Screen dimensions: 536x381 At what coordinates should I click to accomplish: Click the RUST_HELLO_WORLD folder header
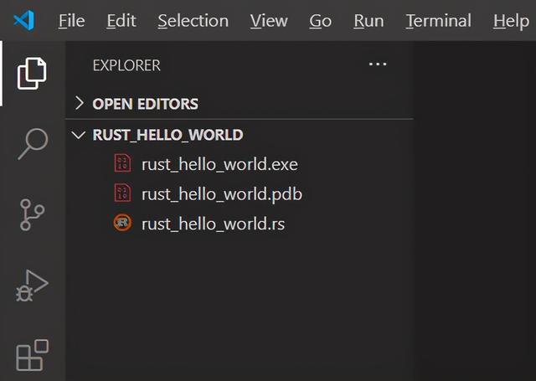[x=240, y=135]
